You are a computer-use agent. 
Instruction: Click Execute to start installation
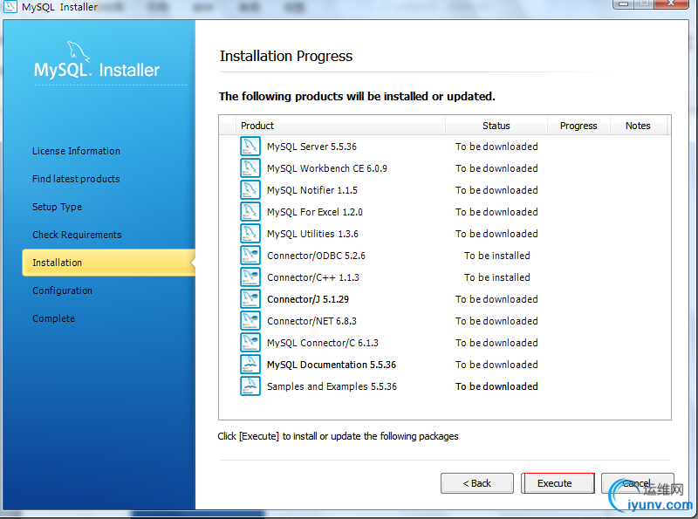pos(558,483)
